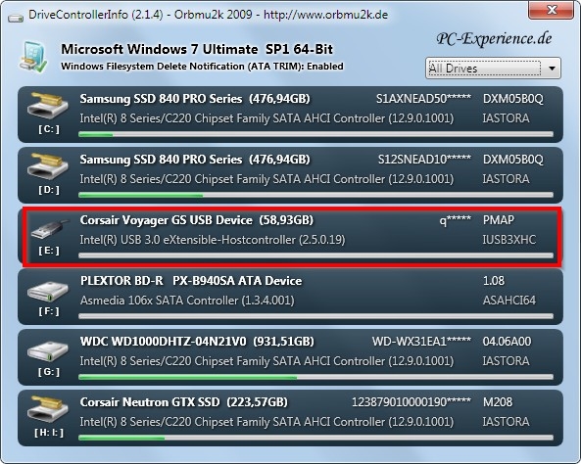Image resolution: width=581 pixels, height=464 pixels.
Task: Close the DriveControllerInfo window
Action: click(x=552, y=10)
